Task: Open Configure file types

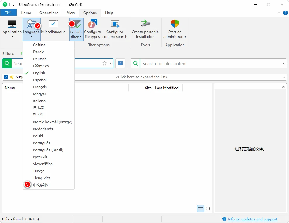Action: 92,25
